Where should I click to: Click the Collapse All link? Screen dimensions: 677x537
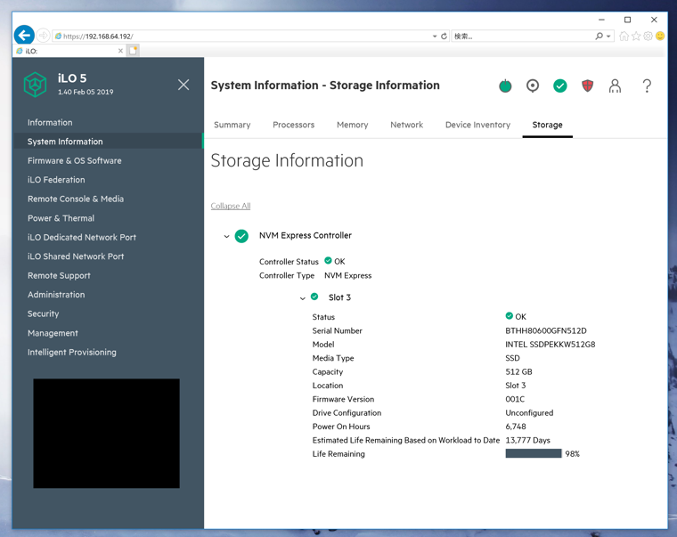[x=231, y=206]
